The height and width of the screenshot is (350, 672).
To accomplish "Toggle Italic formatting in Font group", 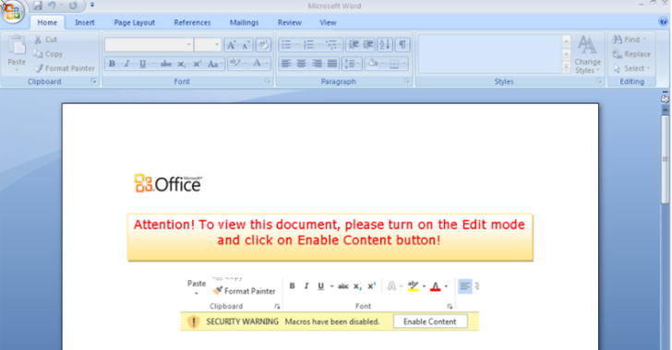I will (x=126, y=64).
